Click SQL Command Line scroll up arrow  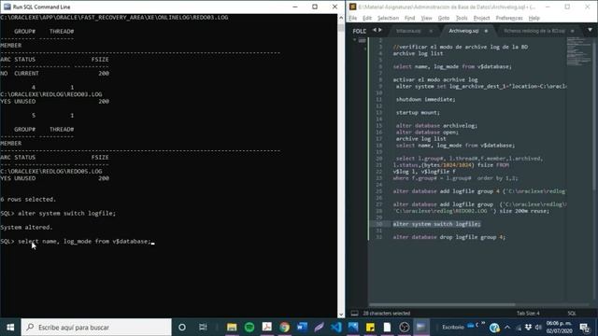coord(340,18)
